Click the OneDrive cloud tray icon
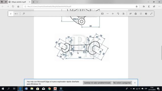 (x=143, y=89)
